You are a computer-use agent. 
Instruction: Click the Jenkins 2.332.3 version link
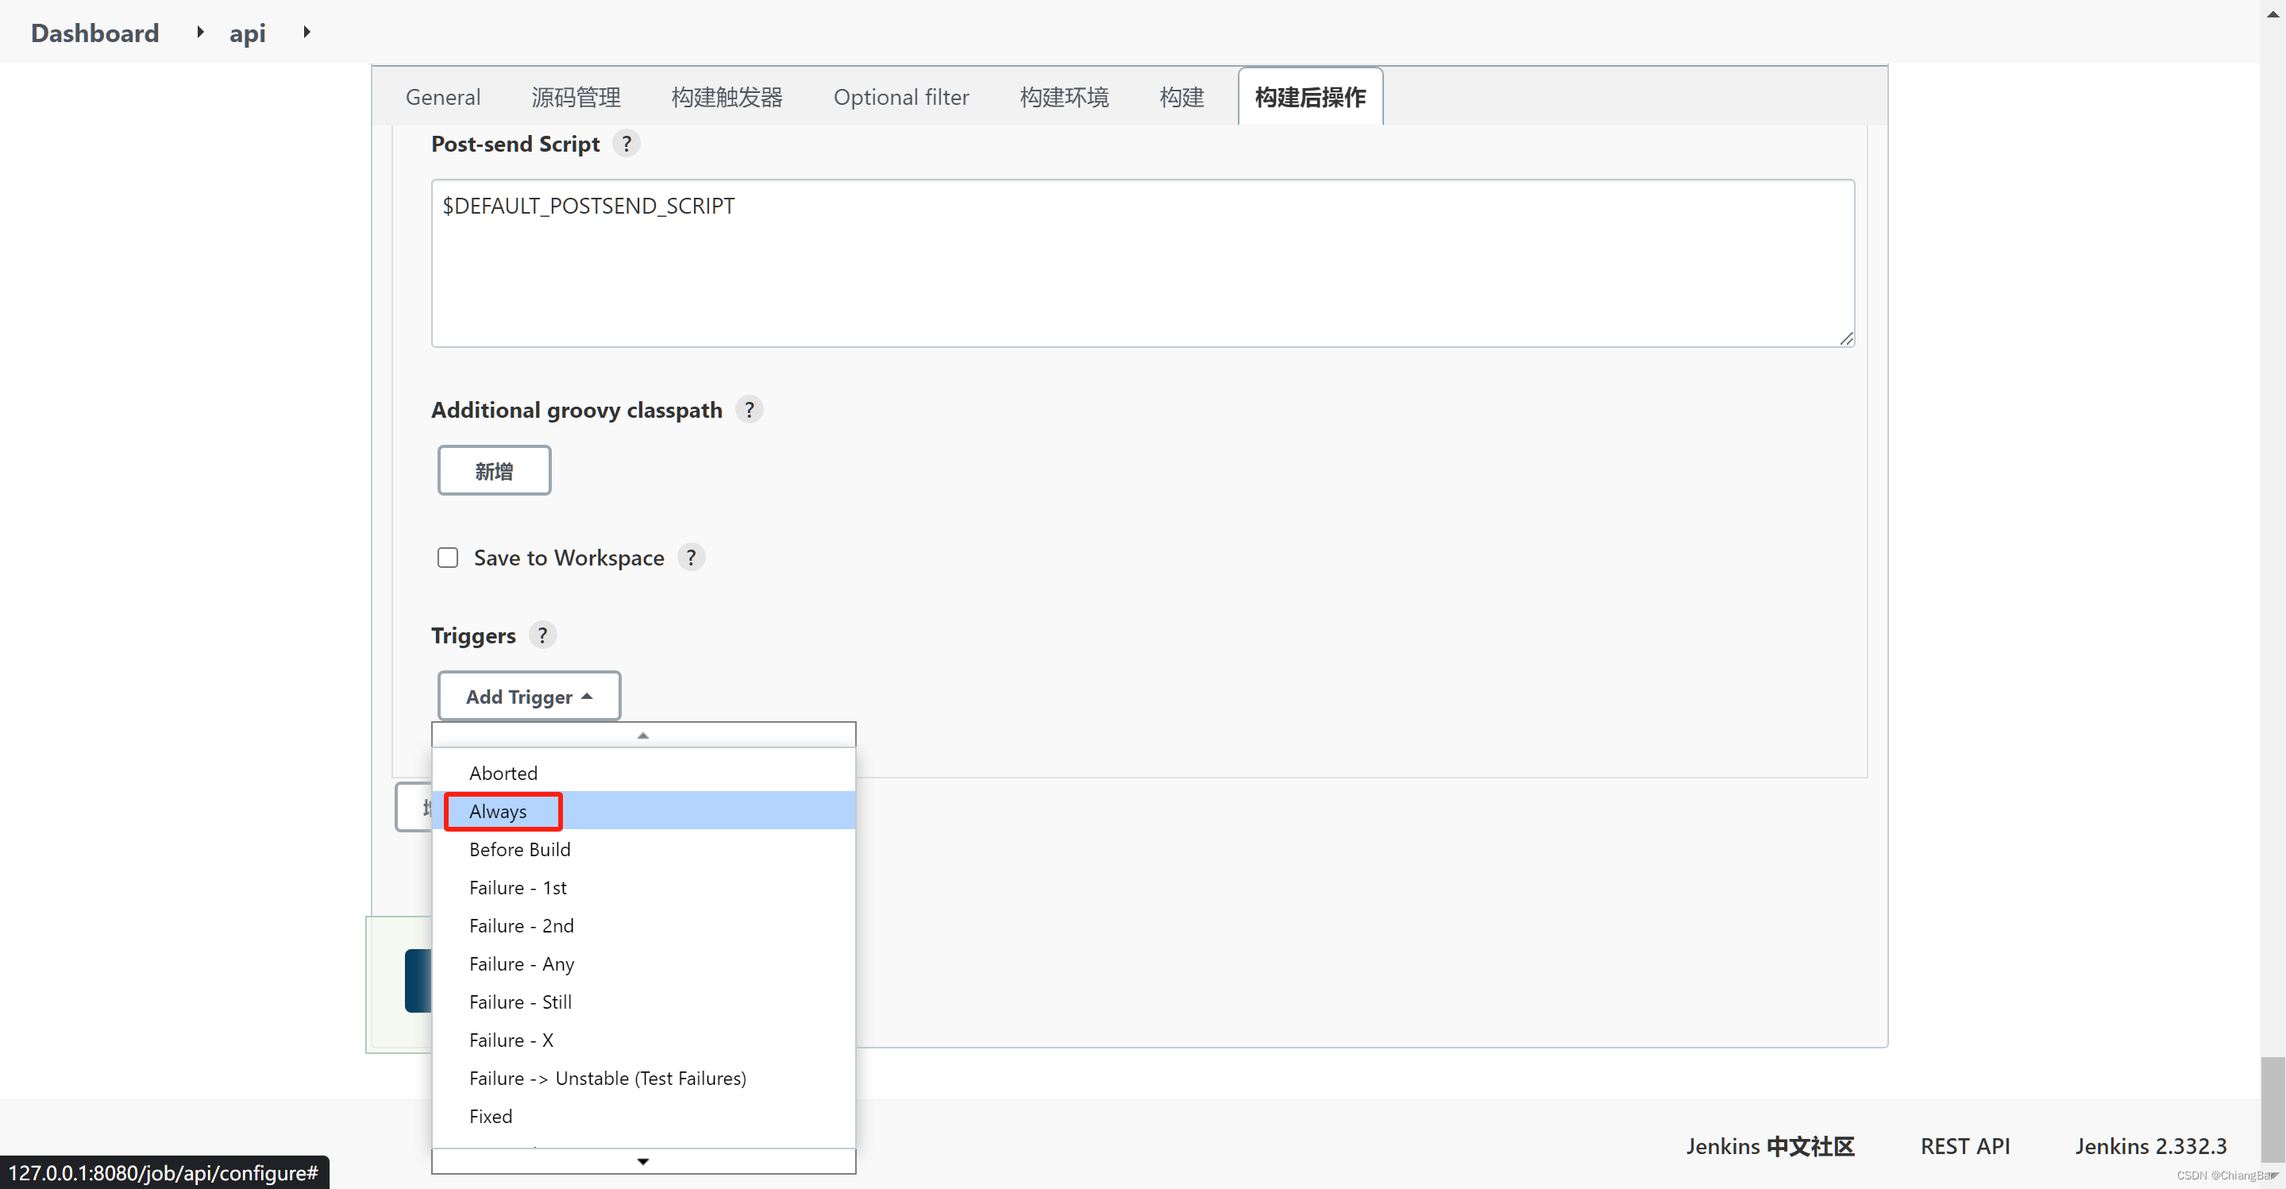point(2150,1145)
